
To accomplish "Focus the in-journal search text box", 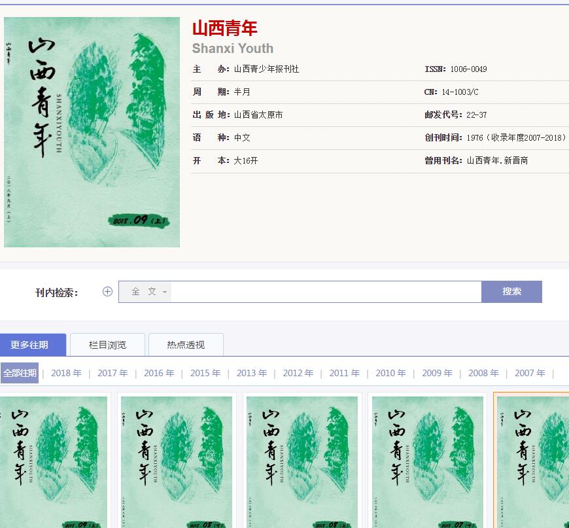I will tap(326, 292).
